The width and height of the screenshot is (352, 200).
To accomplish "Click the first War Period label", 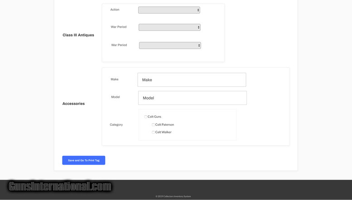I will [119, 27].
